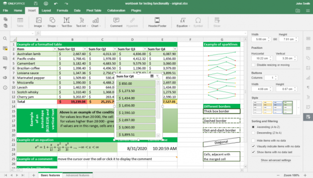Open the Equation insert tool
Image resolution: width=313 pixels, height=178 pixels.
coord(183,22)
